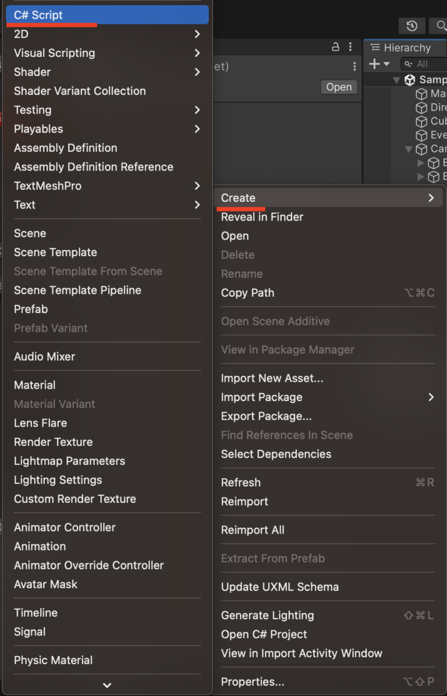This screenshot has width=447, height=696.
Task: Click the scroll-down chevron below Physic Material
Action: tap(107, 685)
